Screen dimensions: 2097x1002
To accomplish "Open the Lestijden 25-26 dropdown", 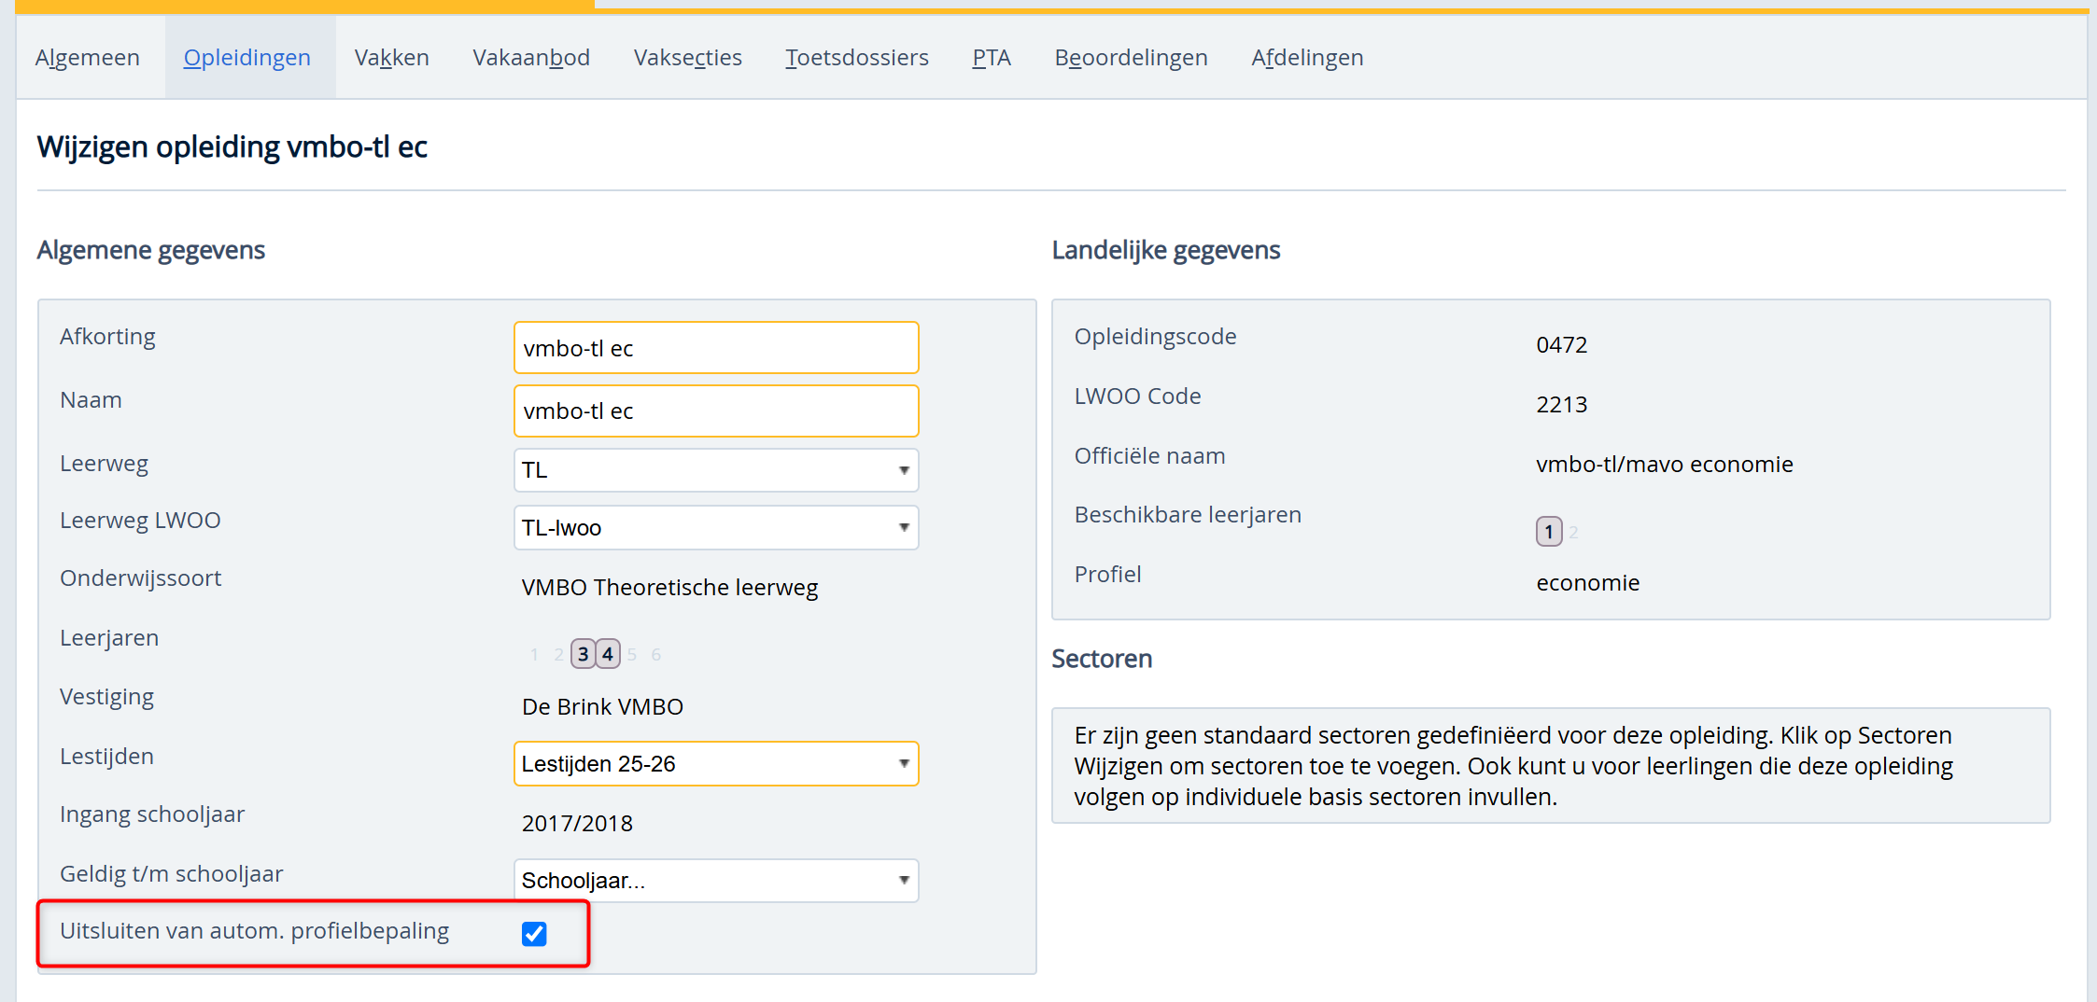I will [x=715, y=764].
